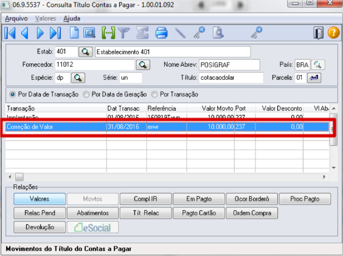Click the horizontal scrollbar thumb
The image size is (343, 256).
(19, 177)
